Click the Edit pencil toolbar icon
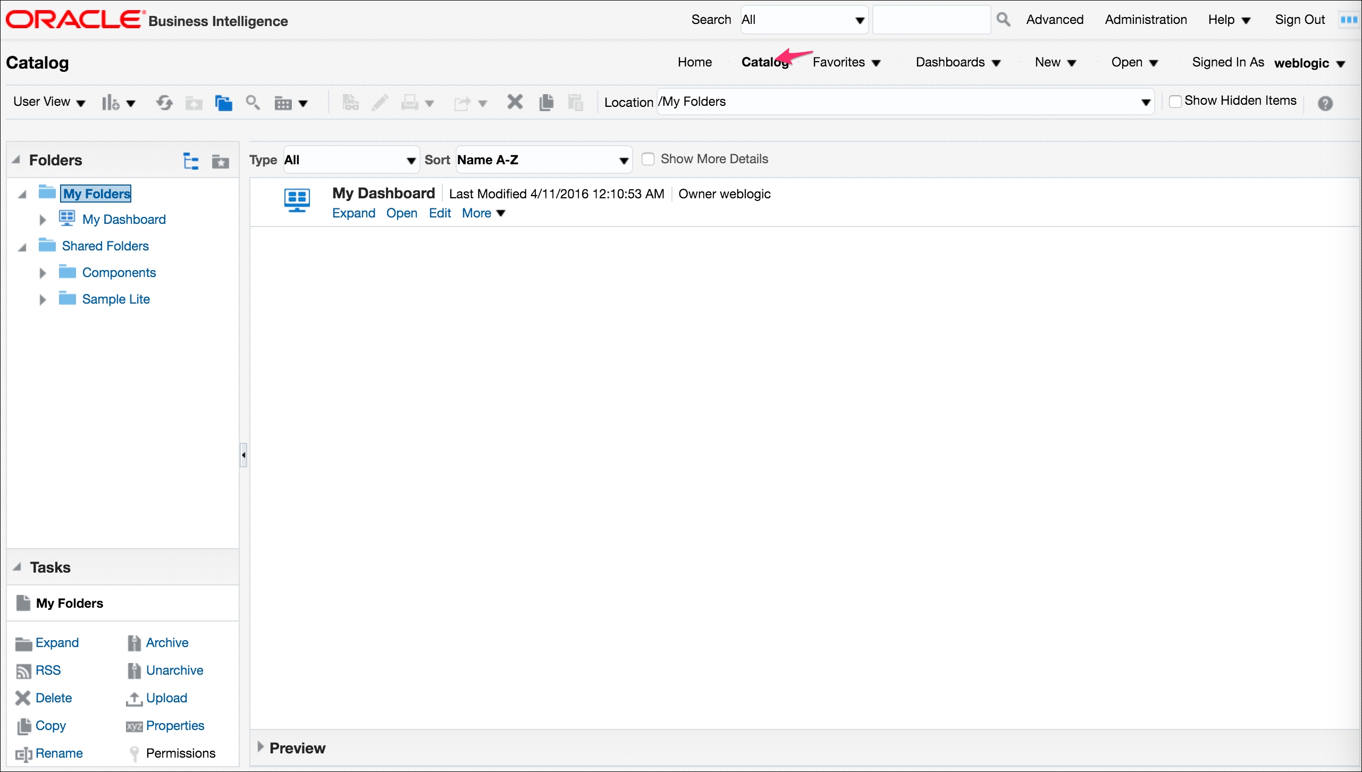 coord(379,102)
